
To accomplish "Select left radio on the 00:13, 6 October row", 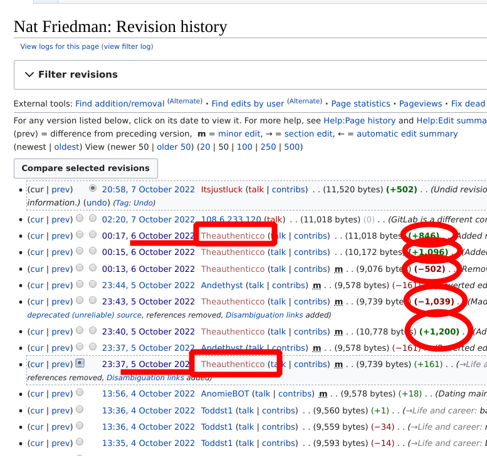I will [x=80, y=267].
